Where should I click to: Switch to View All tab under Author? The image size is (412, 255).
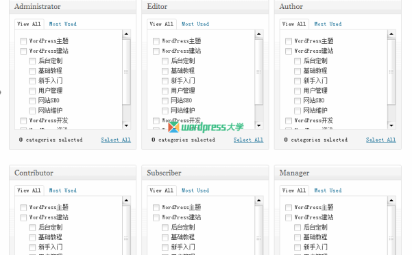coord(294,24)
